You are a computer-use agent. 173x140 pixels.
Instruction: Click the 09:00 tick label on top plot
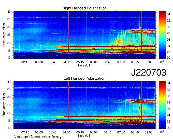149,62
